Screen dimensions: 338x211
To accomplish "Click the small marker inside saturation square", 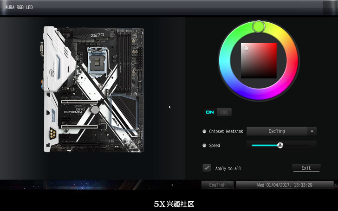I will (x=246, y=48).
